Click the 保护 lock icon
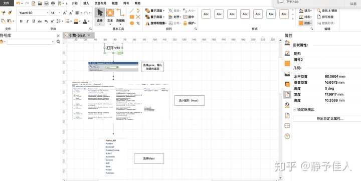The image size is (361, 181). [x=185, y=23]
